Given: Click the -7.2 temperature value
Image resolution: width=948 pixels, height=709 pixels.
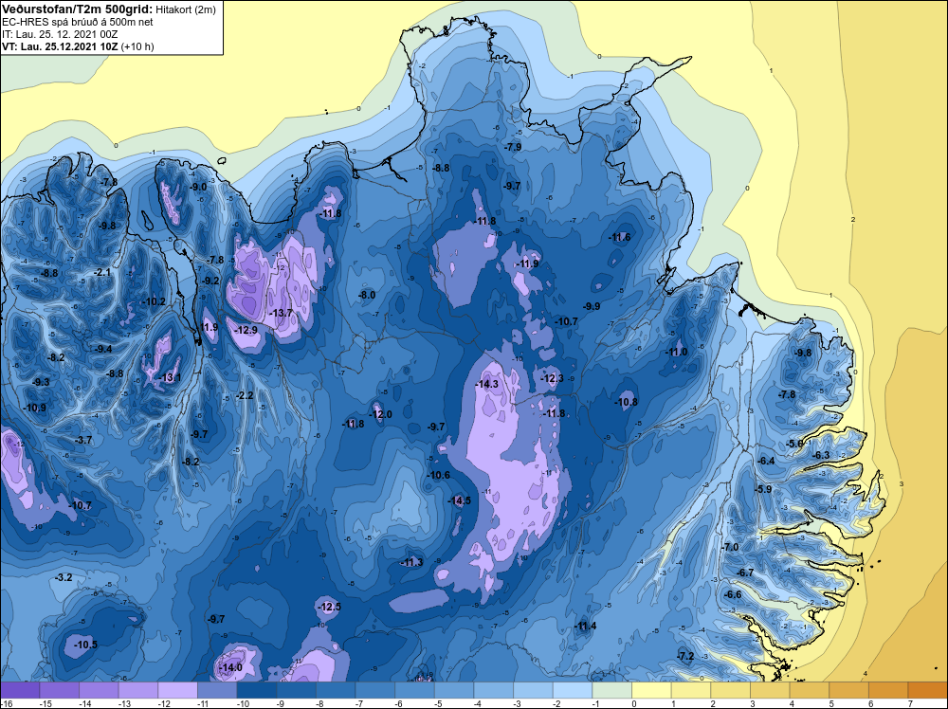Looking at the screenshot, I should (685, 656).
